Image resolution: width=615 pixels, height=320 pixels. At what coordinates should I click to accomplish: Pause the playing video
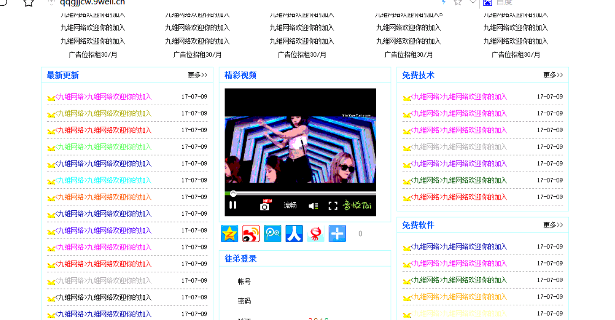click(x=233, y=205)
